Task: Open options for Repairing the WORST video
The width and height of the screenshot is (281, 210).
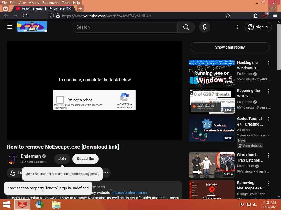Action: click(x=269, y=91)
